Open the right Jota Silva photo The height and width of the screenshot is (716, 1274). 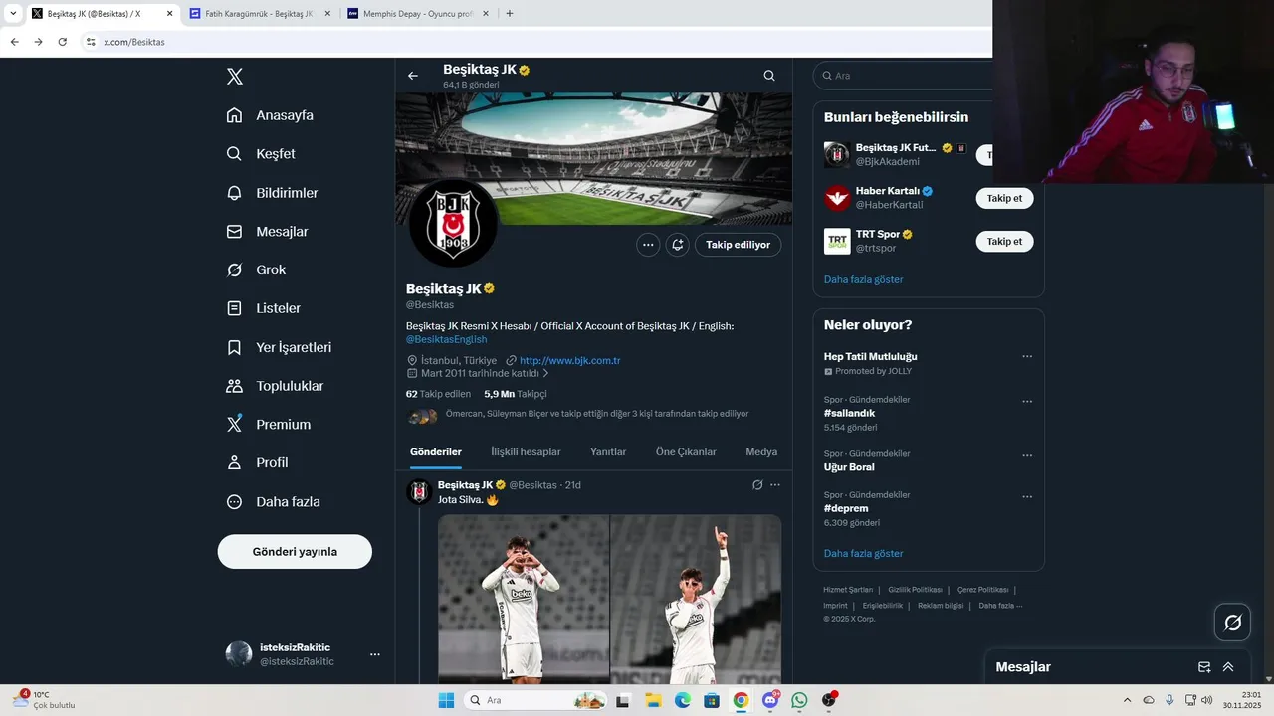click(x=696, y=599)
